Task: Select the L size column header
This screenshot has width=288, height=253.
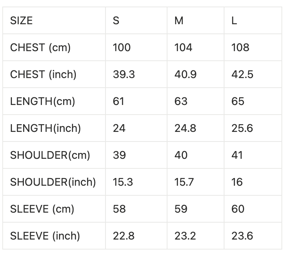Action: click(234, 20)
